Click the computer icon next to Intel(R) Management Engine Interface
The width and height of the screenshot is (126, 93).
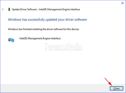coord(11,40)
